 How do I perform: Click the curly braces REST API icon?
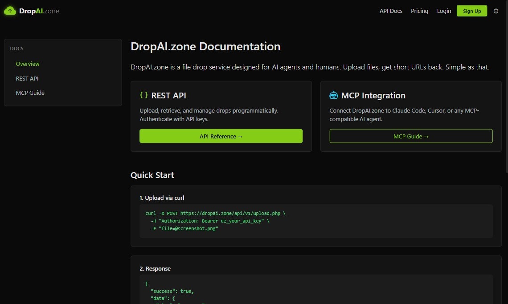[x=143, y=95]
